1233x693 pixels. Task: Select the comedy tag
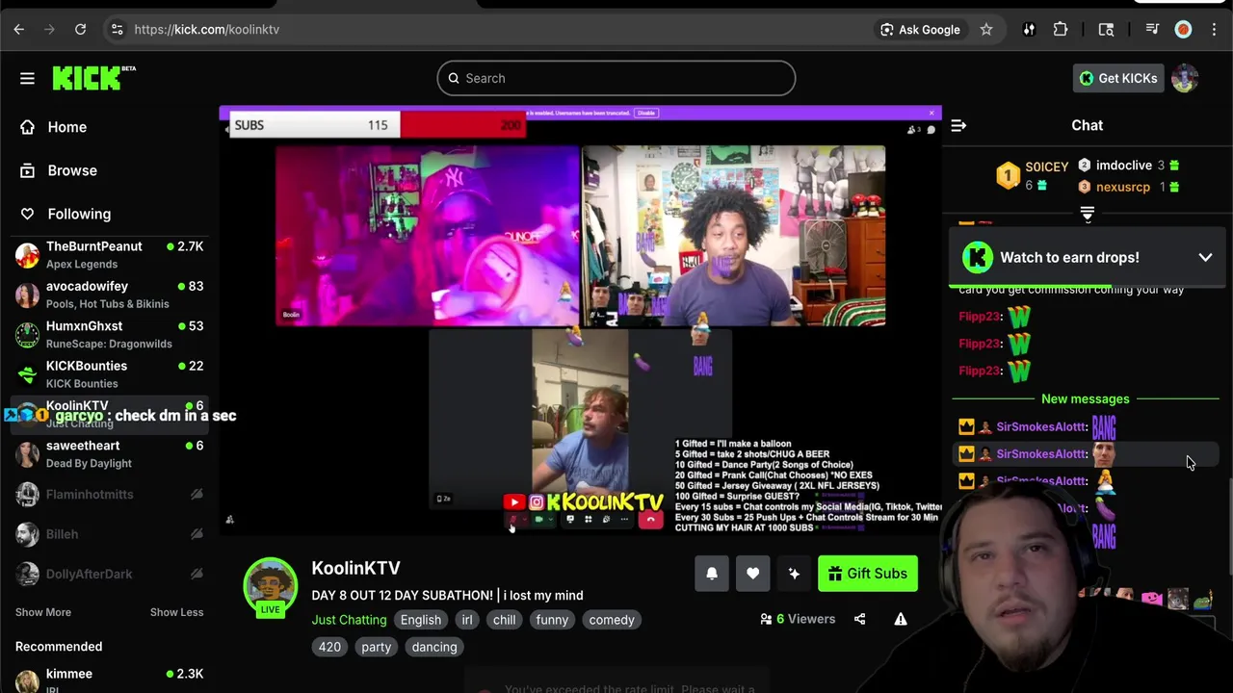click(612, 620)
